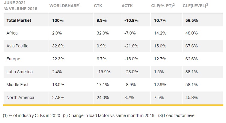Click the ACTK column header
The image size is (226, 123).
(x=127, y=6)
